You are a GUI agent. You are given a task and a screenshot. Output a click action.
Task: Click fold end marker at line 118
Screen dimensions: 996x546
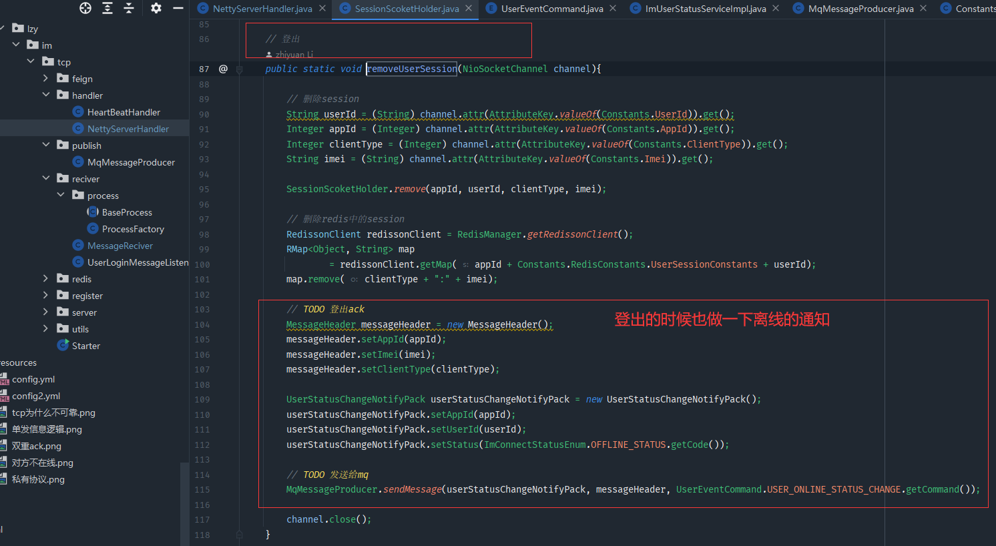pyautogui.click(x=239, y=535)
